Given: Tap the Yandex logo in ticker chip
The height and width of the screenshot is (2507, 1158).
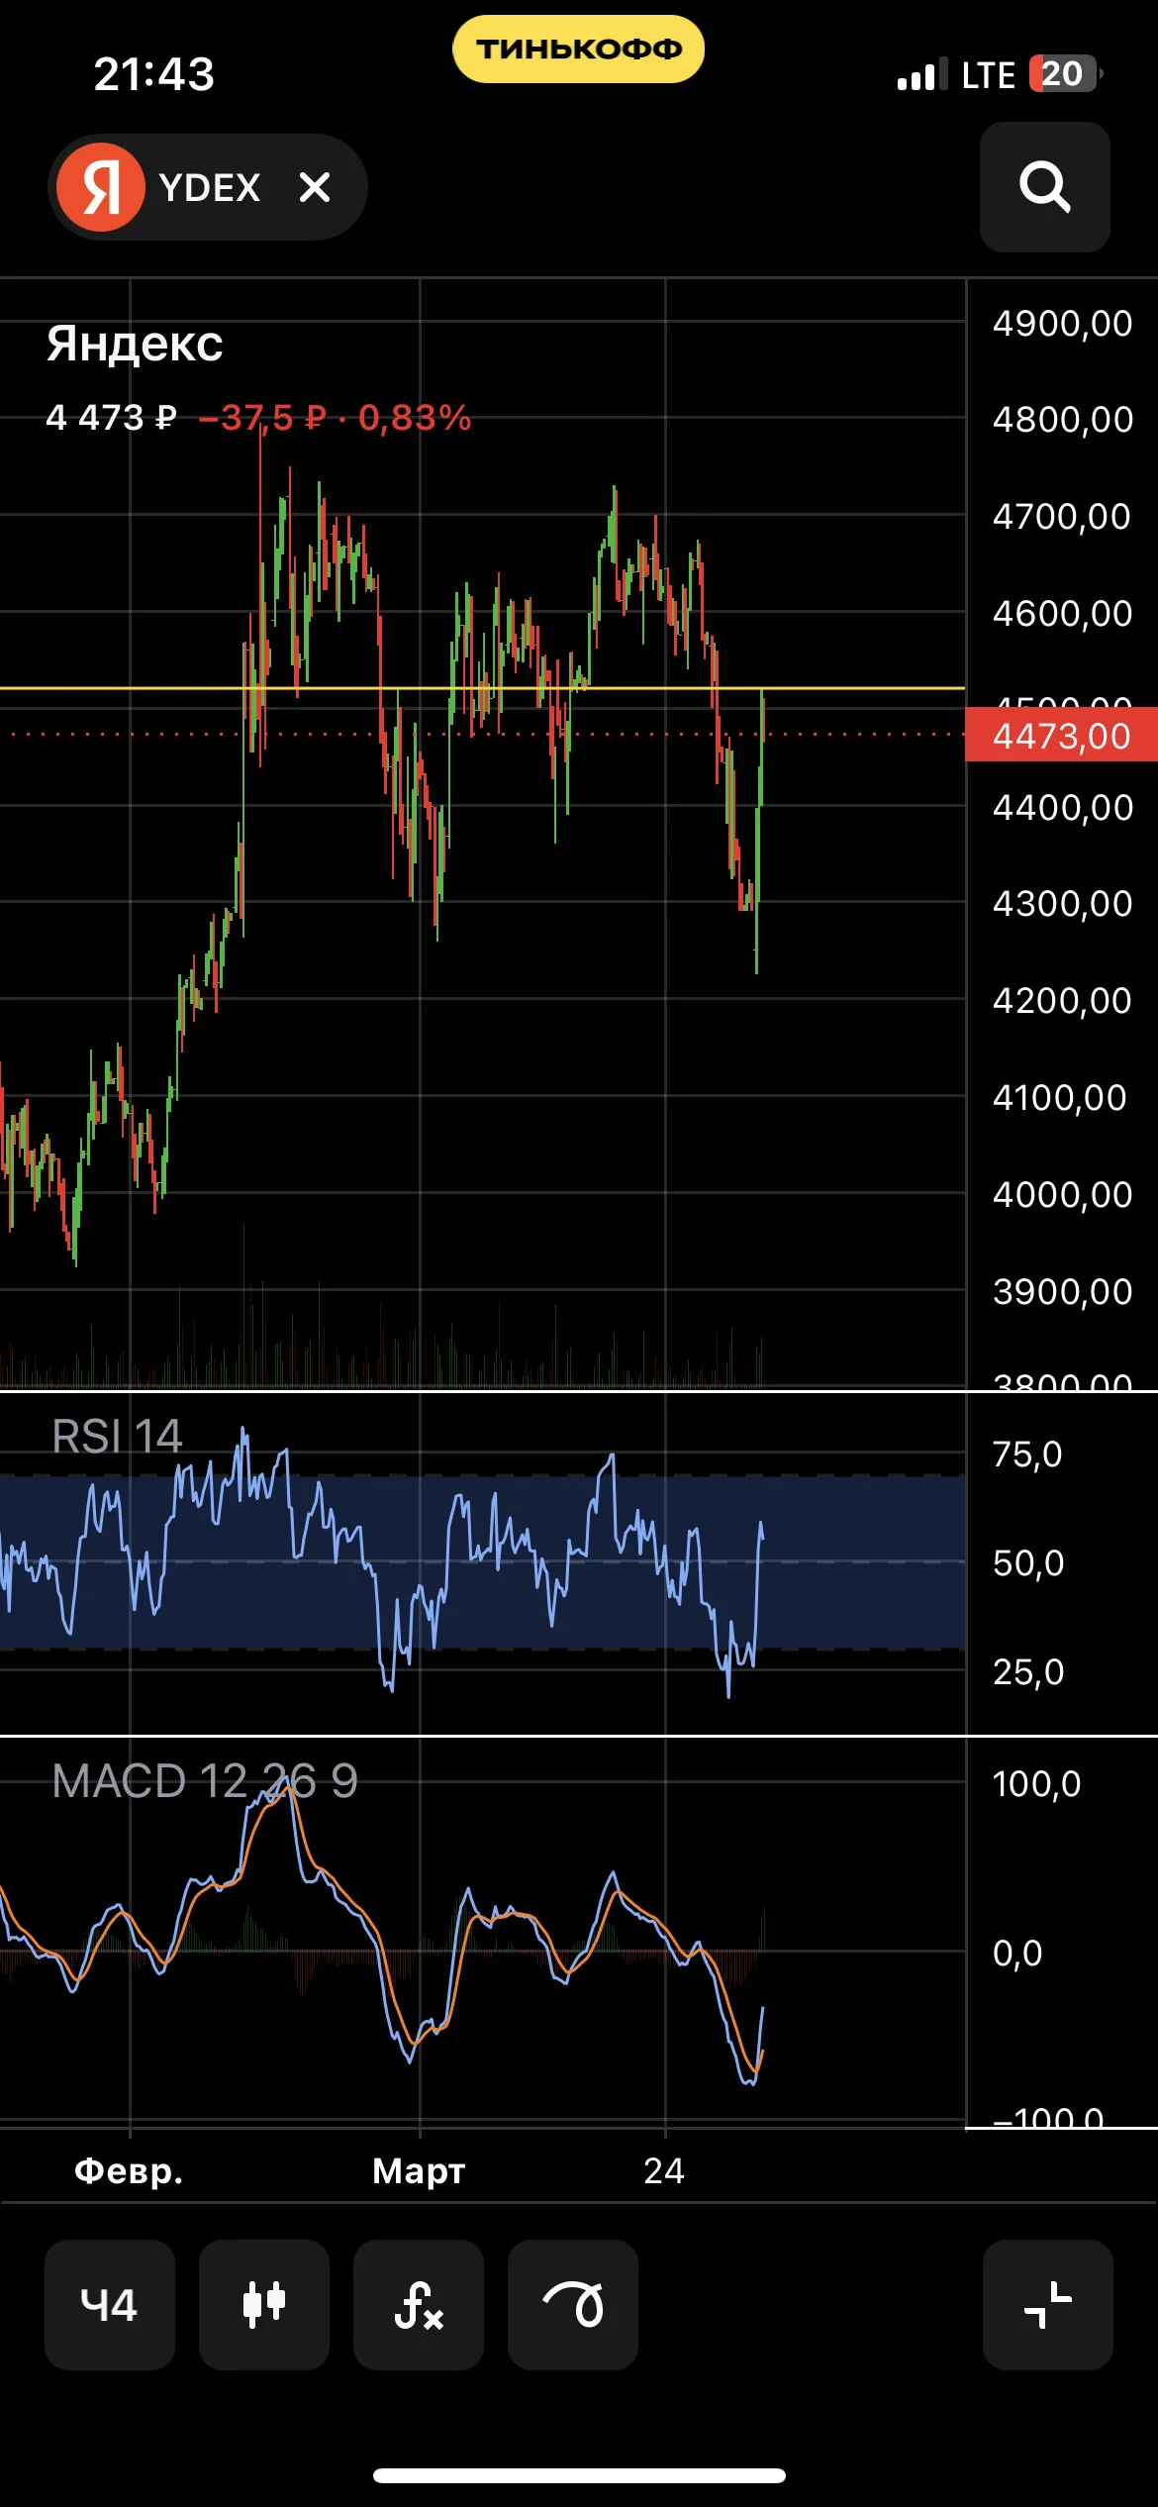Looking at the screenshot, I should (101, 187).
